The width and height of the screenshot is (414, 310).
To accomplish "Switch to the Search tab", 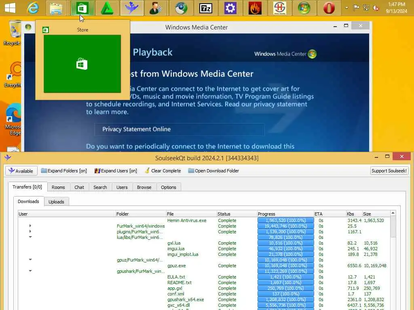I will 100,187.
